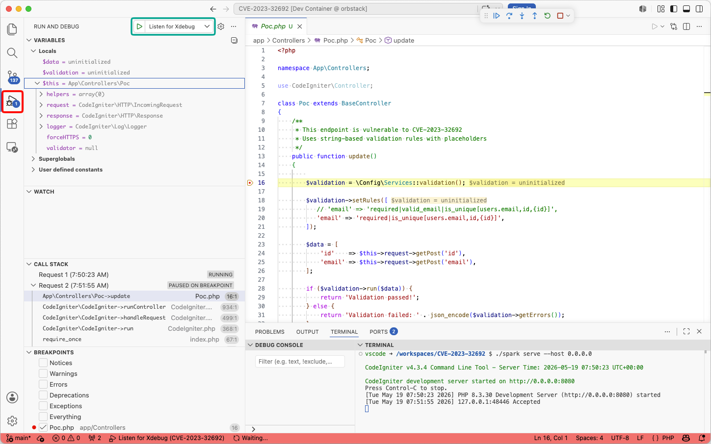Collapse the WATCH section
Image resolution: width=711 pixels, height=444 pixels.
pyautogui.click(x=28, y=192)
